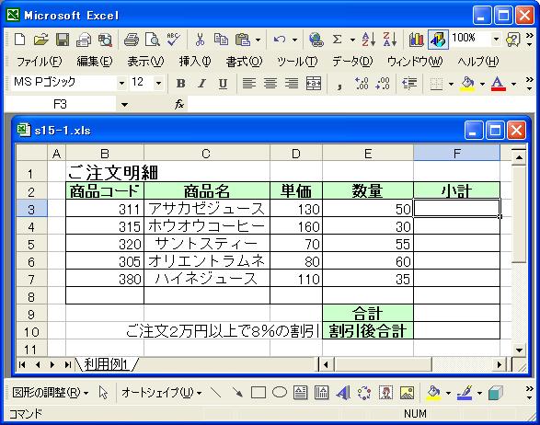Open the 挿入 menu
Screen dimensions: 540x425
195,62
